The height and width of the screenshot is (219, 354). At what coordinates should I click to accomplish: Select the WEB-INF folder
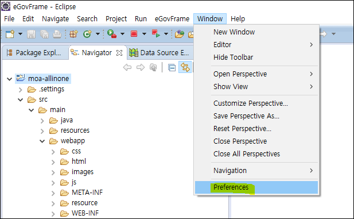click(80, 213)
